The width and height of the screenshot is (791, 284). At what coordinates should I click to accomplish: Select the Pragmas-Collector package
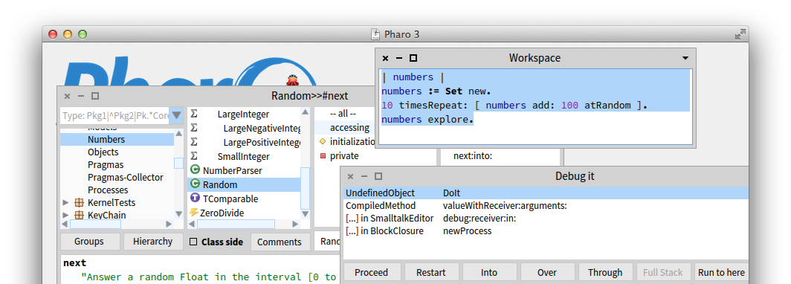pos(117,178)
